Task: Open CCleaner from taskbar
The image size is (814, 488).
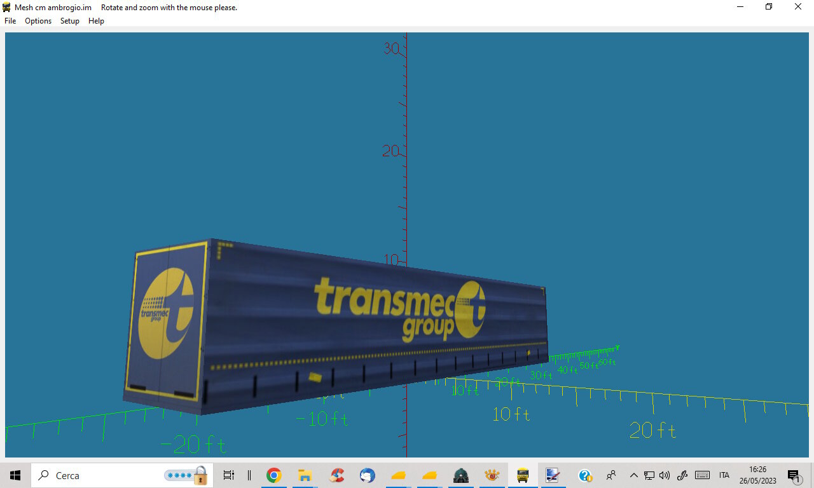Action: click(336, 475)
